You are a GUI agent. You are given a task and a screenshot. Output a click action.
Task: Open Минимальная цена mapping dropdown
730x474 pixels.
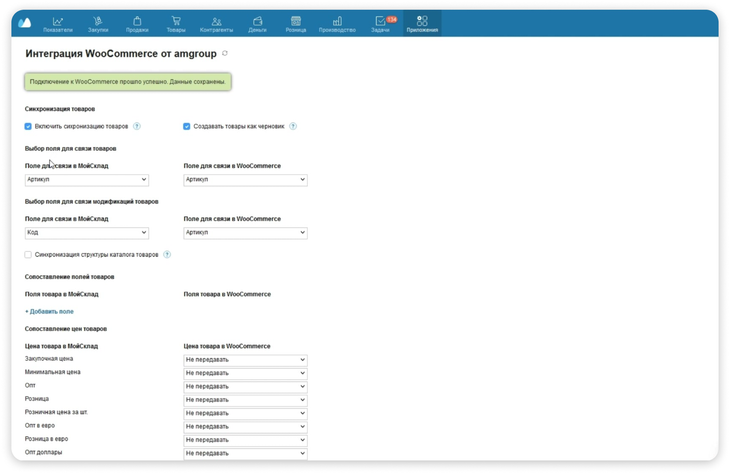pyautogui.click(x=245, y=373)
